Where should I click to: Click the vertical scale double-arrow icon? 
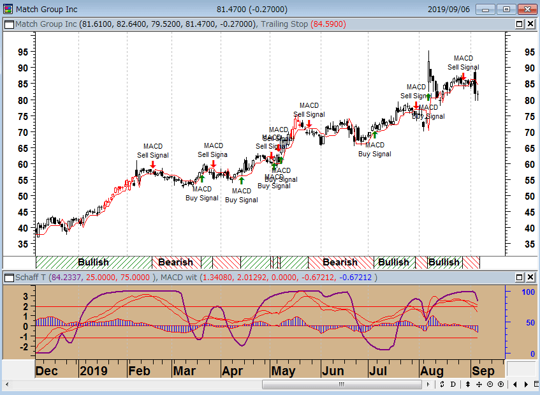pos(468,384)
